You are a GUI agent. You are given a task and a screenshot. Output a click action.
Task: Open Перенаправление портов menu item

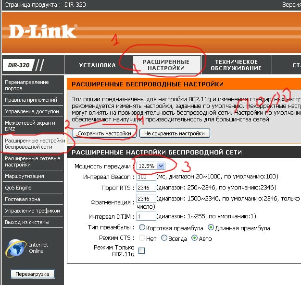point(33,85)
